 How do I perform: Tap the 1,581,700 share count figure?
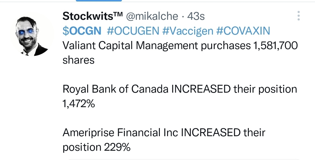coord(274,46)
